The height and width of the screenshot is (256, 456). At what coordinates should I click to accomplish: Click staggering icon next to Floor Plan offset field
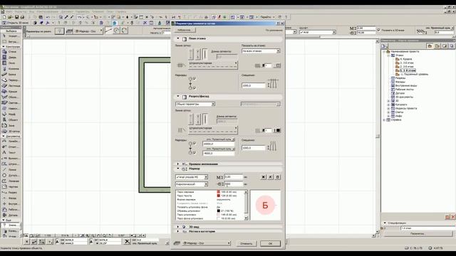[x=273, y=84]
